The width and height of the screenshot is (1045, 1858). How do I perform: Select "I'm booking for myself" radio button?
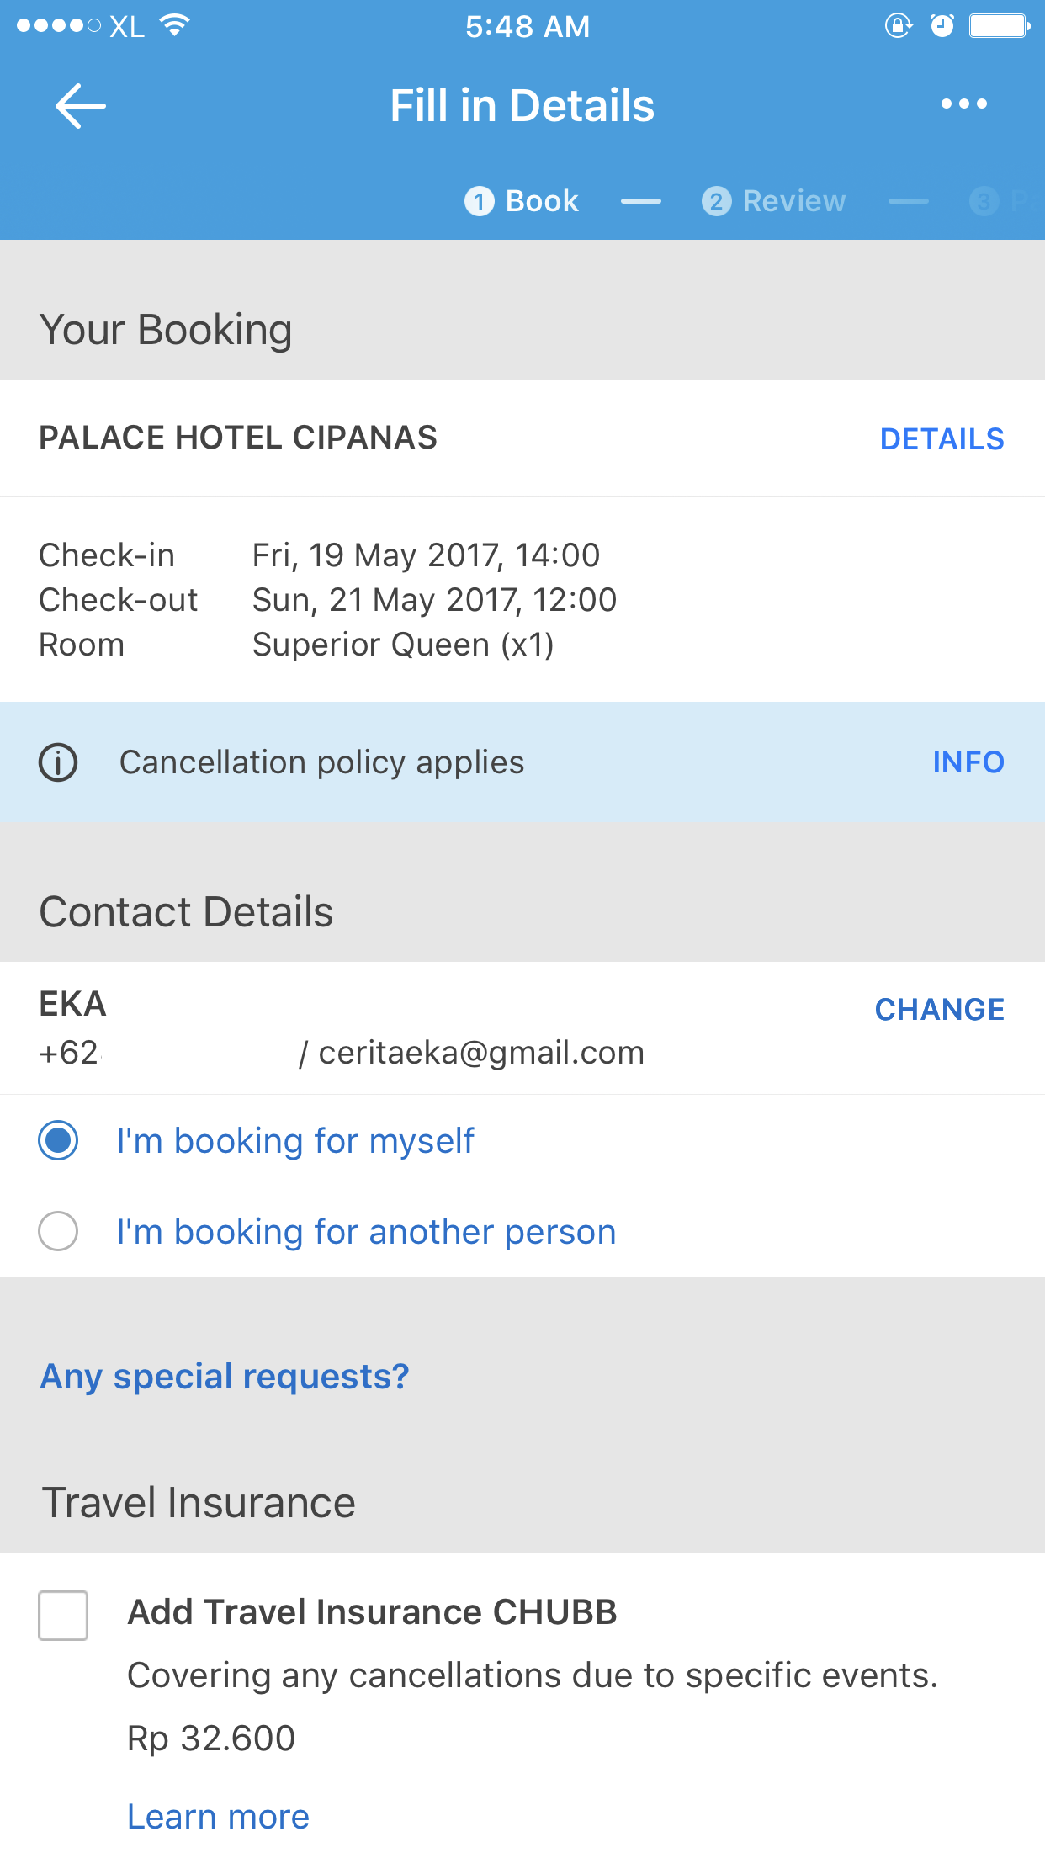point(58,1141)
